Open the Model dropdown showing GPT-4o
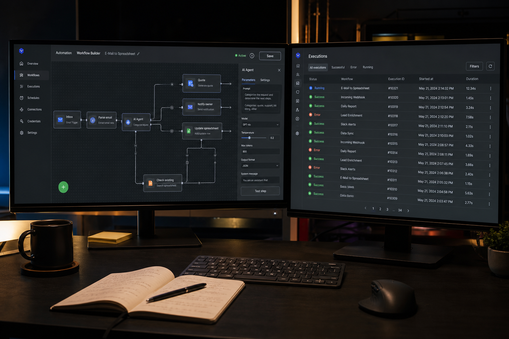 tap(261, 125)
